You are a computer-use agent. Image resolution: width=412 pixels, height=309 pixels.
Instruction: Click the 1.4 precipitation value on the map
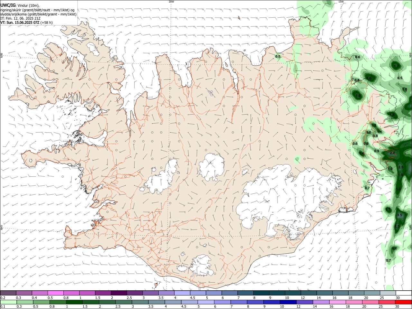pyautogui.click(x=361, y=154)
